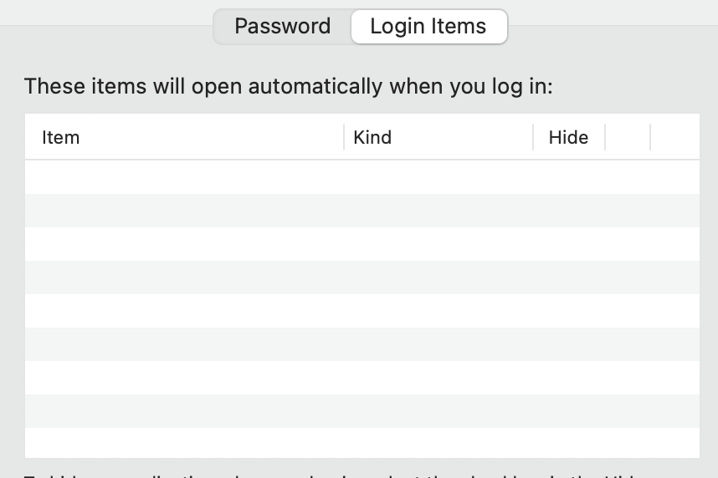Click "These items will open automatically" label

pos(288,86)
